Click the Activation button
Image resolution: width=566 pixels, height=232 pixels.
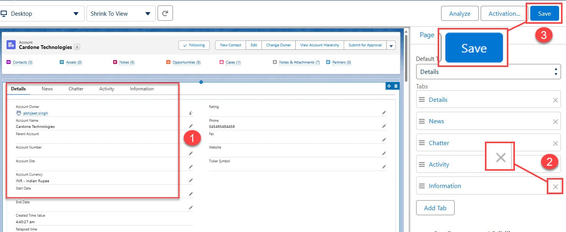(504, 13)
